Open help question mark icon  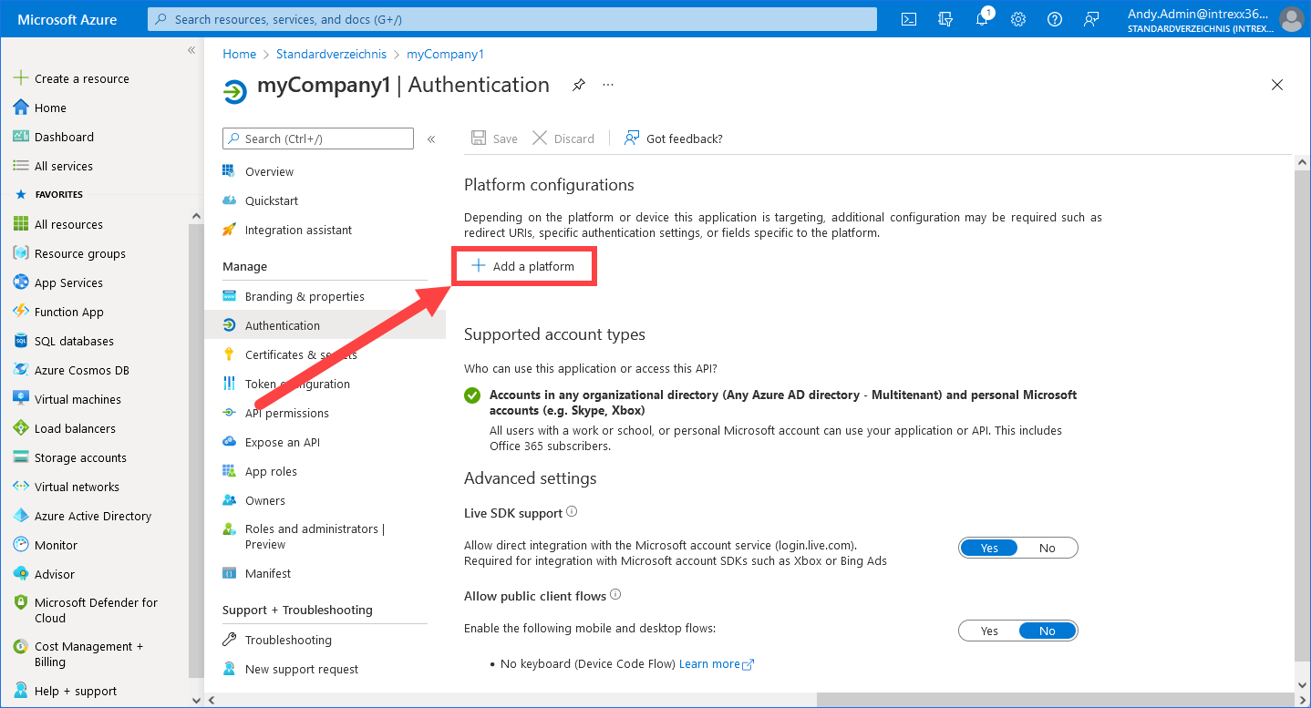tap(1055, 18)
